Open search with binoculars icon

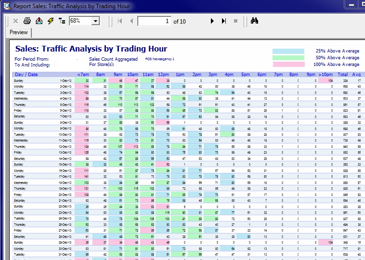pos(255,21)
